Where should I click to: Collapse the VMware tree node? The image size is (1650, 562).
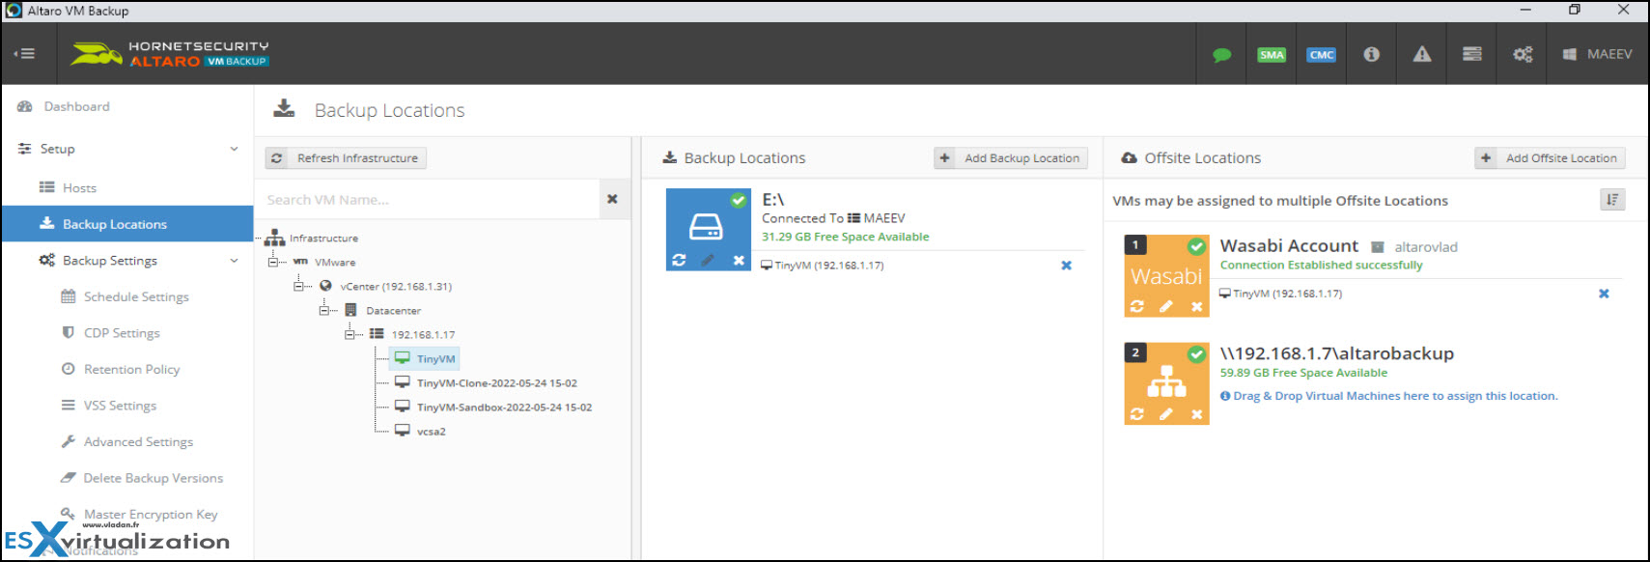[273, 262]
